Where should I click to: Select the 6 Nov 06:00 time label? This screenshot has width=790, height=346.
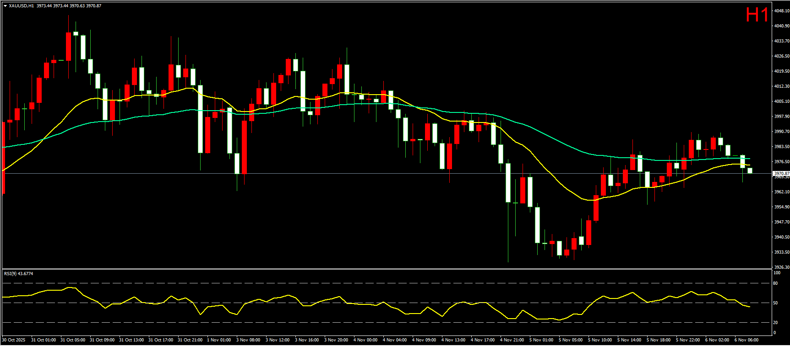(x=746, y=340)
